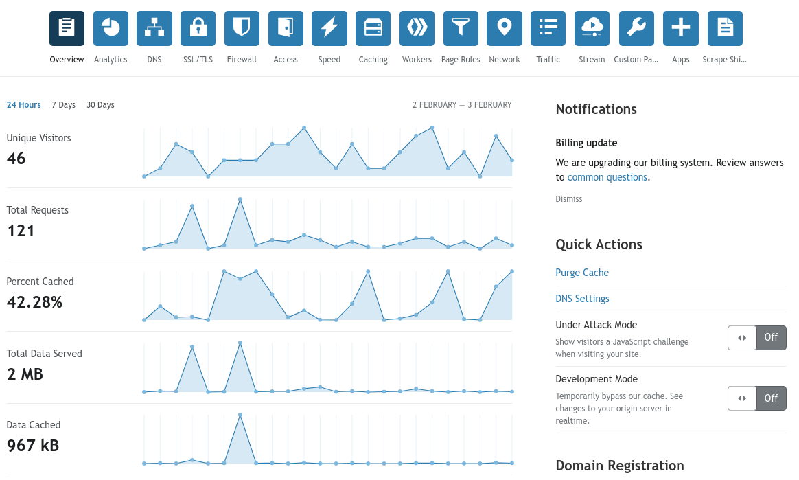Image resolution: width=799 pixels, height=480 pixels.
Task: Click the Data Cached chart
Action: click(x=327, y=439)
